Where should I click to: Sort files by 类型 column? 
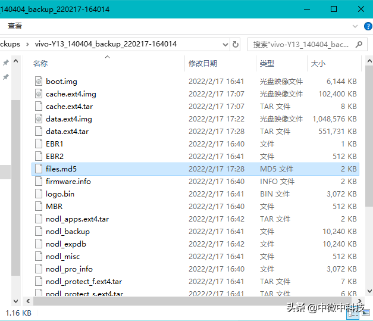267,64
